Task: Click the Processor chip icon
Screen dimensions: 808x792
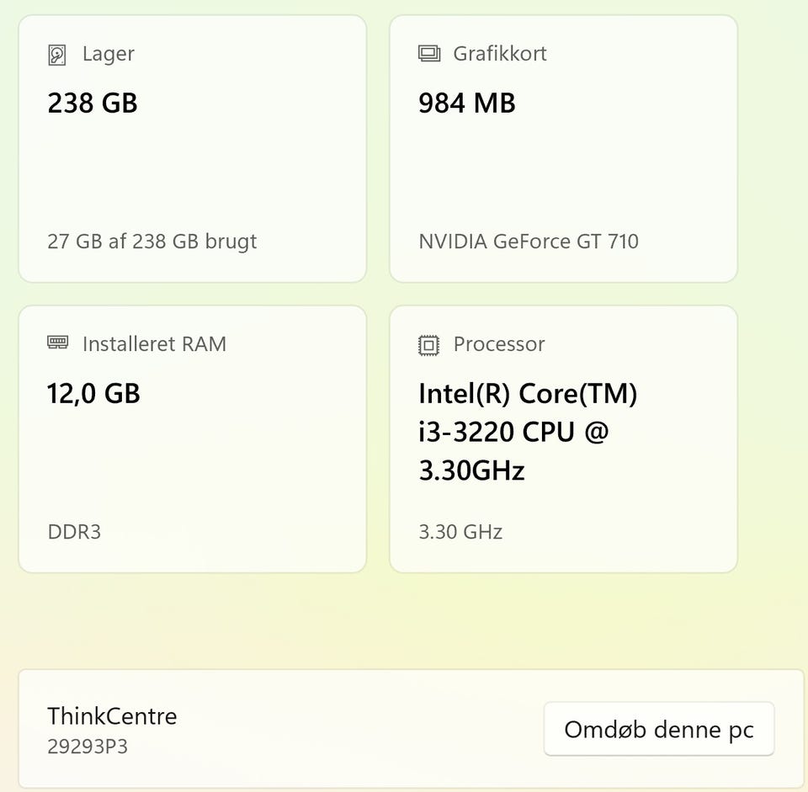Action: 429,344
